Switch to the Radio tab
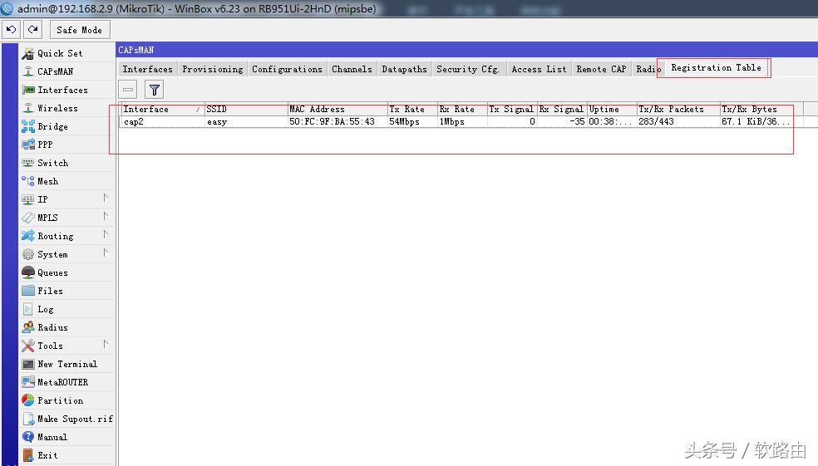This screenshot has width=818, height=466. (x=647, y=69)
